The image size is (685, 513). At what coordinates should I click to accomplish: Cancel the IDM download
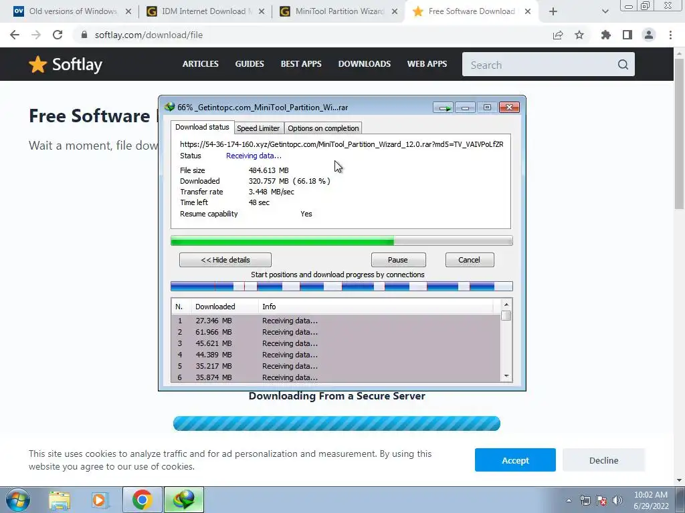470,260
